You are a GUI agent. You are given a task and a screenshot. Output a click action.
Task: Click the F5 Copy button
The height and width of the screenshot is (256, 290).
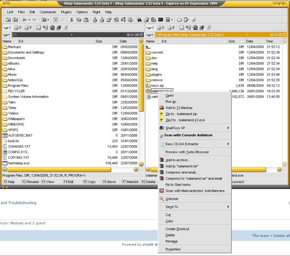point(89,182)
